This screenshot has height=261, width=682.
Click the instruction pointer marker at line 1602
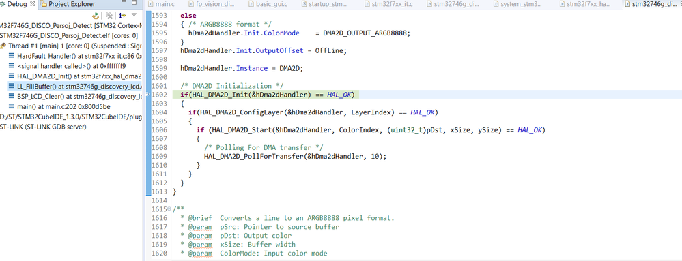click(148, 94)
